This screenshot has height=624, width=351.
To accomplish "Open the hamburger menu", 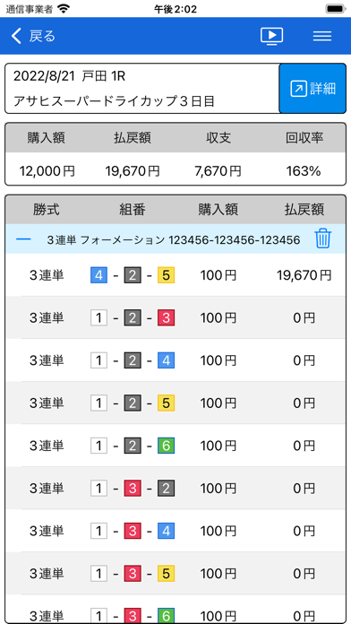I will click(x=322, y=36).
